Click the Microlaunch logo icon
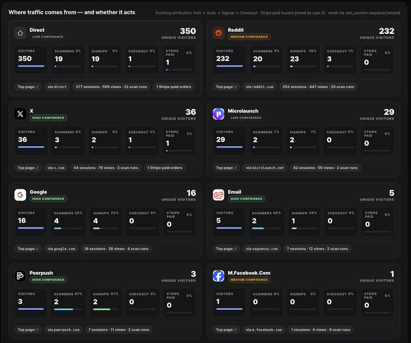The image size is (411, 343). [218, 114]
